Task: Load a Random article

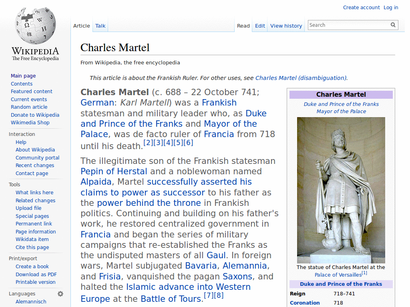Action: coord(29,107)
